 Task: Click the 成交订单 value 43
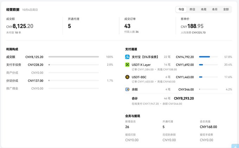coord(127,26)
